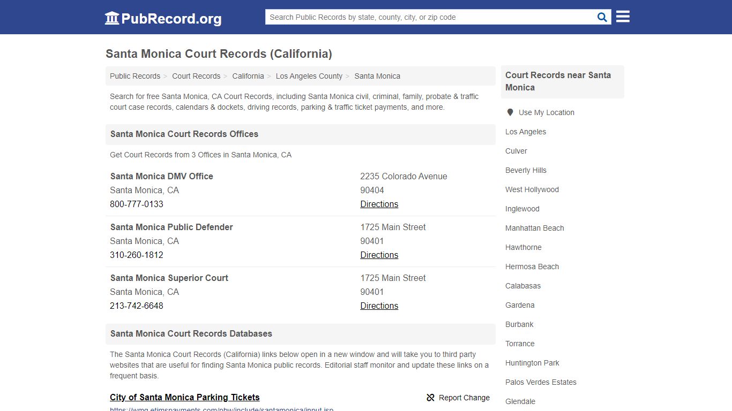Click the Superior Court address 1725 Main Street
The width and height of the screenshot is (732, 411).
click(x=393, y=278)
